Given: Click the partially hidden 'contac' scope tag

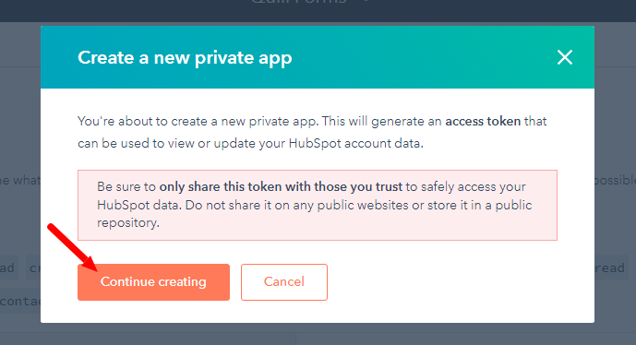Looking at the screenshot, I should 20,302.
